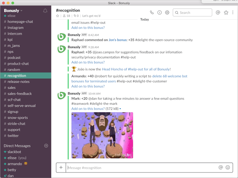The width and height of the screenshot is (238, 178).
Task: Open the burger GIF thumbnail
Action: click(x=102, y=135)
